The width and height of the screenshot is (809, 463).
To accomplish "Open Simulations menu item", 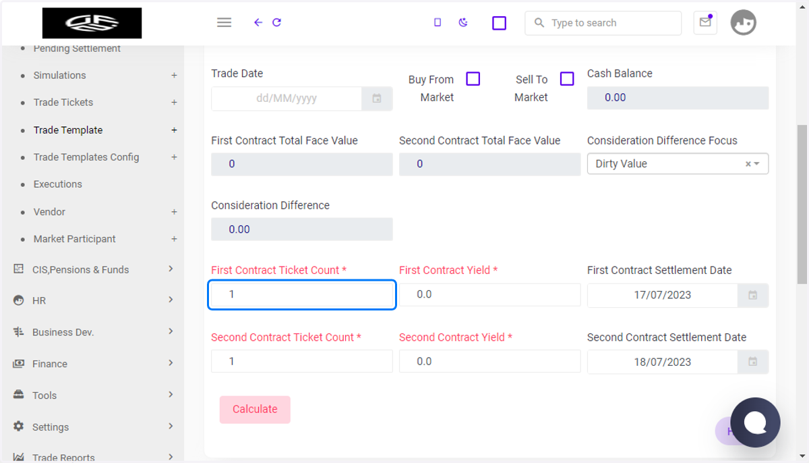I will tap(60, 76).
